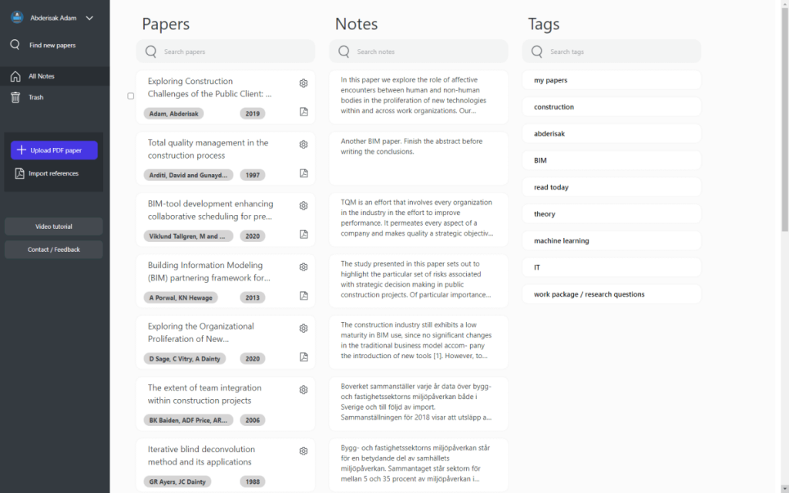Click gear icon on Total quality management paper

tap(304, 144)
